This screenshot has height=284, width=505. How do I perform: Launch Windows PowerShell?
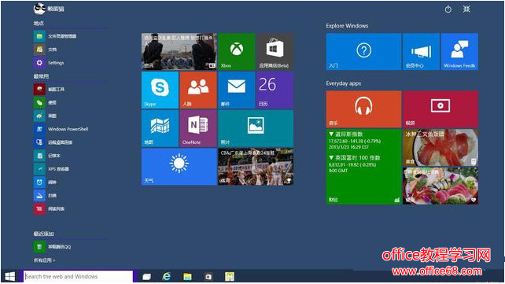click(x=61, y=129)
